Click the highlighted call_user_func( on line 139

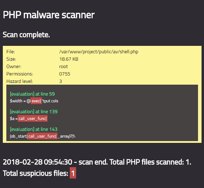[x=32, y=119]
